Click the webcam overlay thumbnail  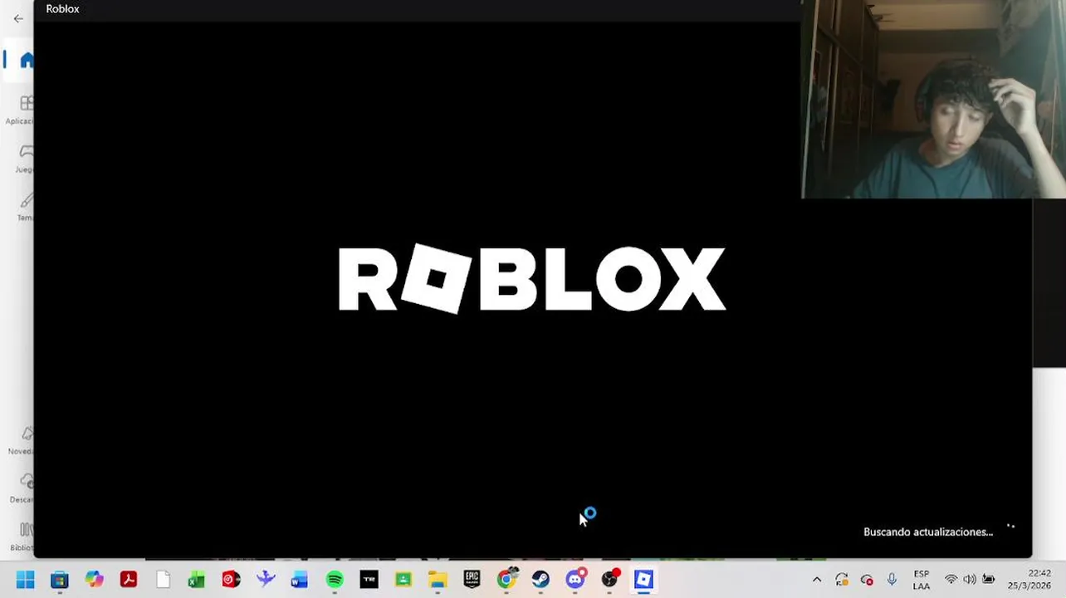tap(933, 99)
